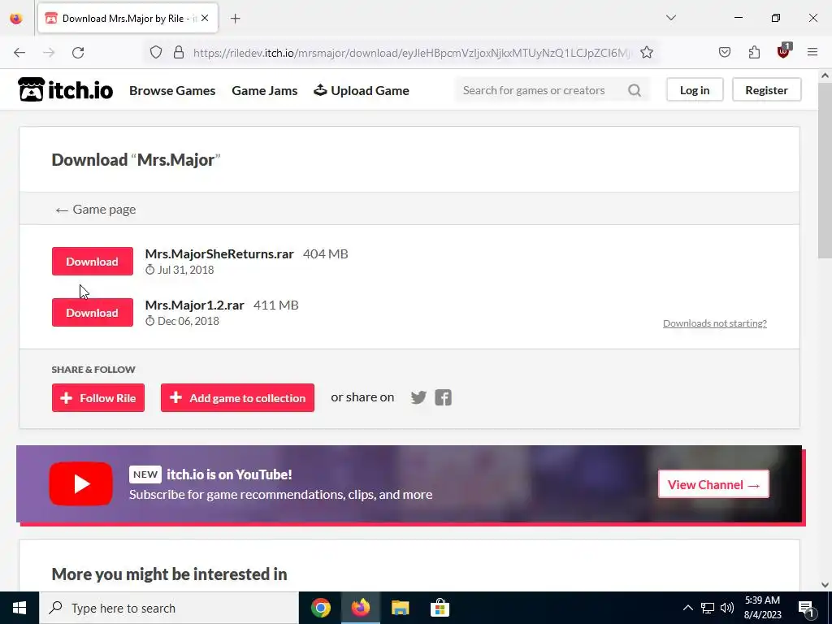Open the Windows Start menu
The width and height of the screenshot is (832, 624).
[x=19, y=608]
